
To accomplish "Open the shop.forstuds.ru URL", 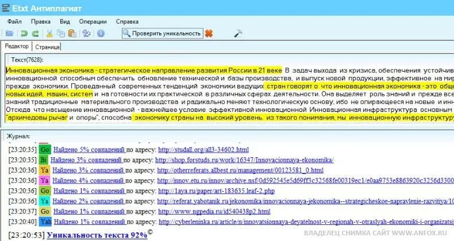I will 244,160.
